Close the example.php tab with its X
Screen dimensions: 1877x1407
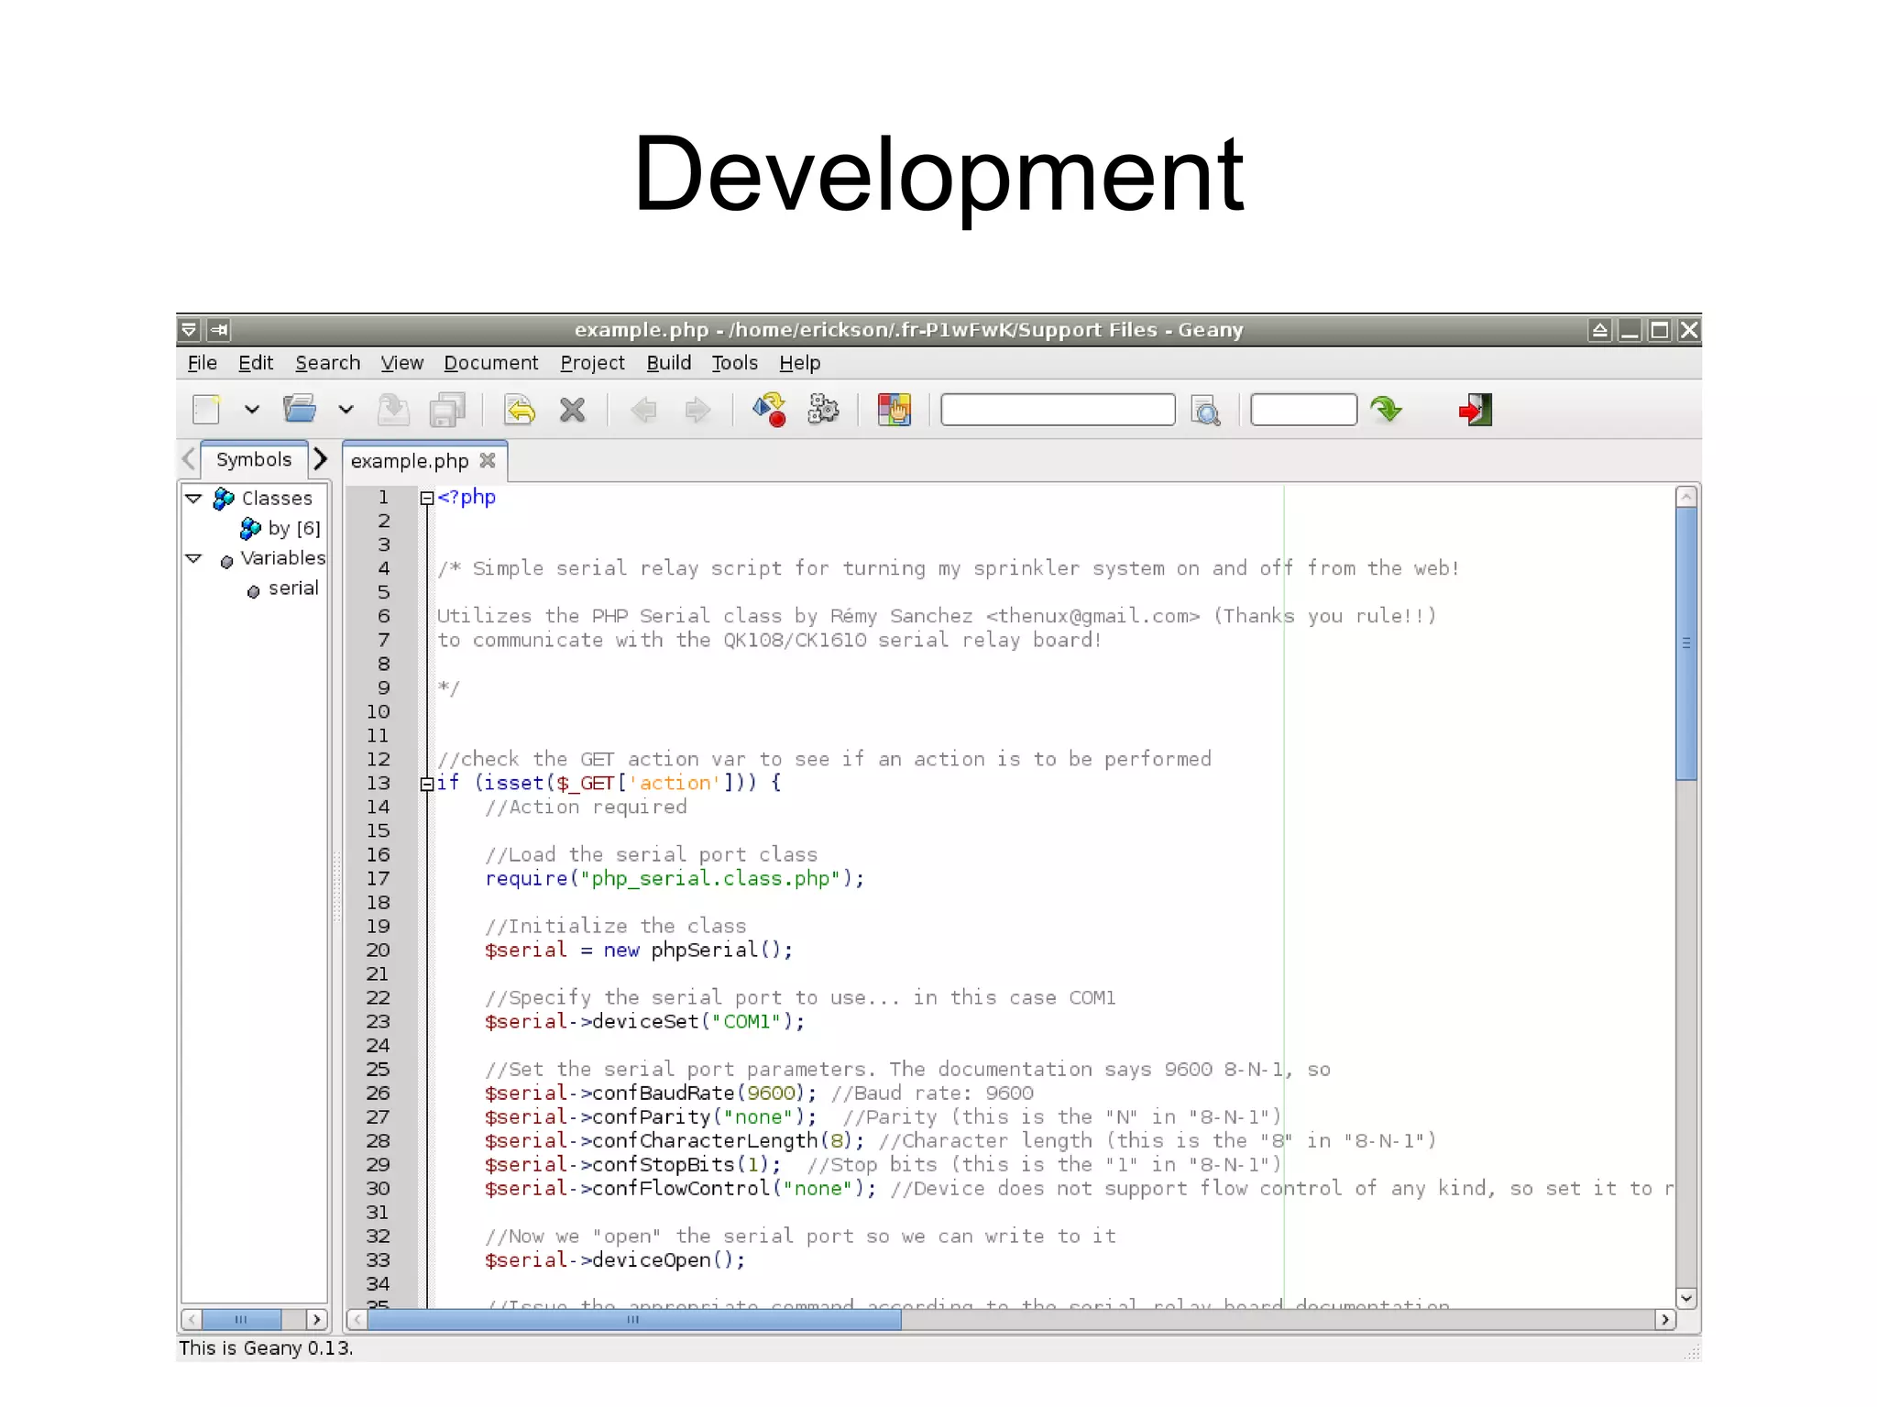(x=488, y=460)
